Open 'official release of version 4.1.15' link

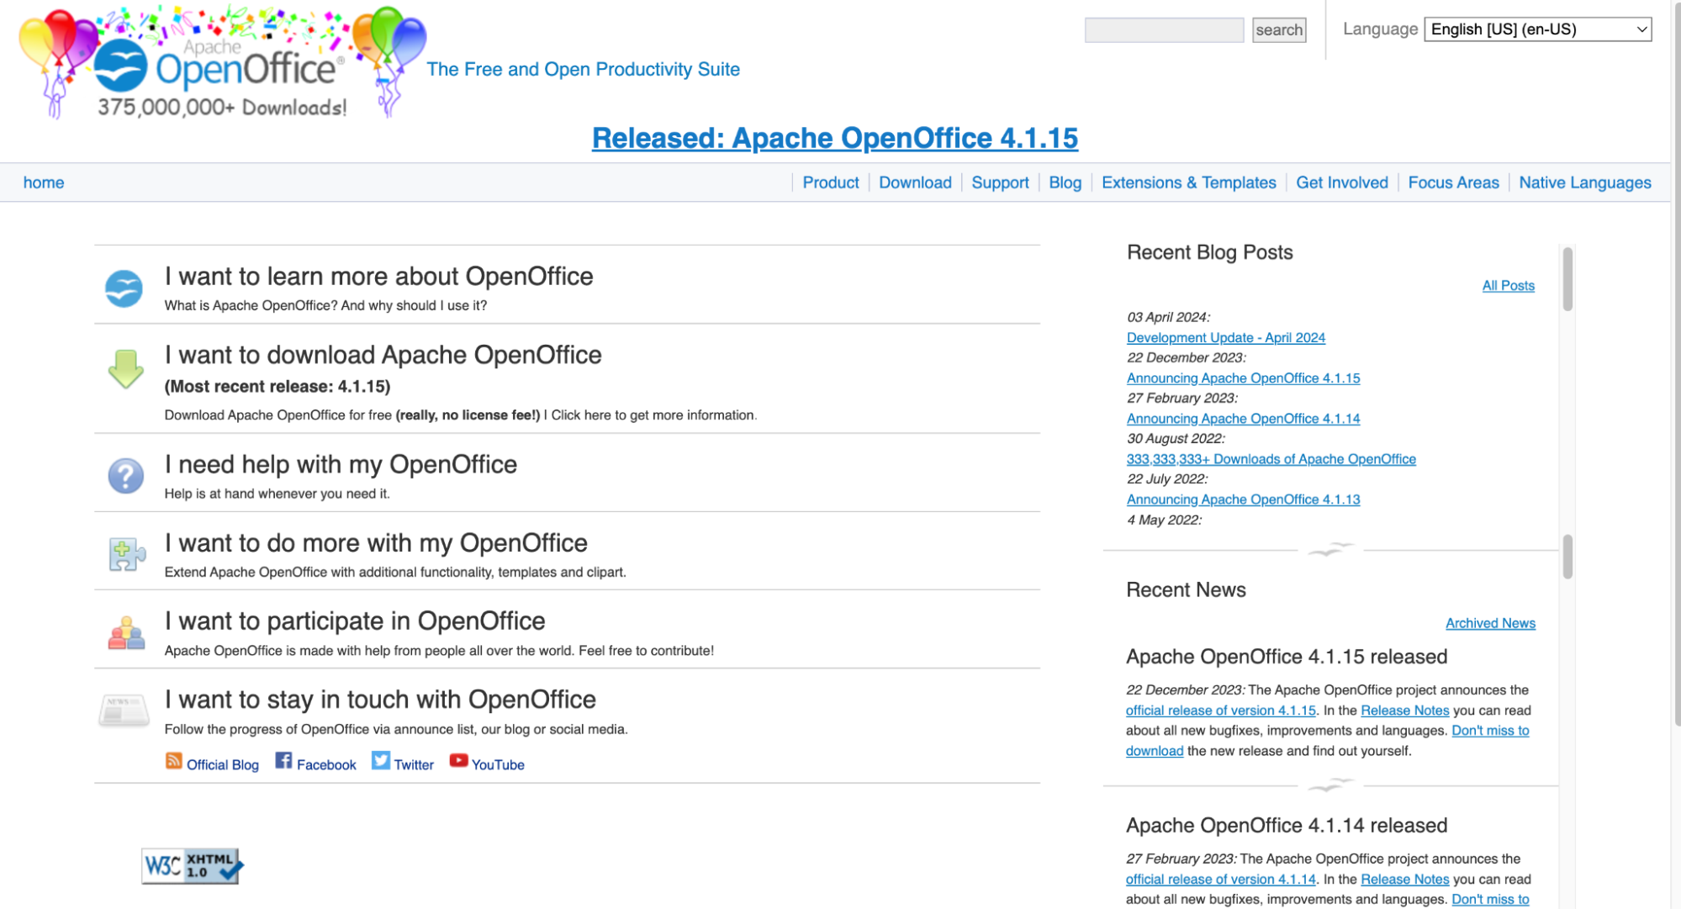1220,711
